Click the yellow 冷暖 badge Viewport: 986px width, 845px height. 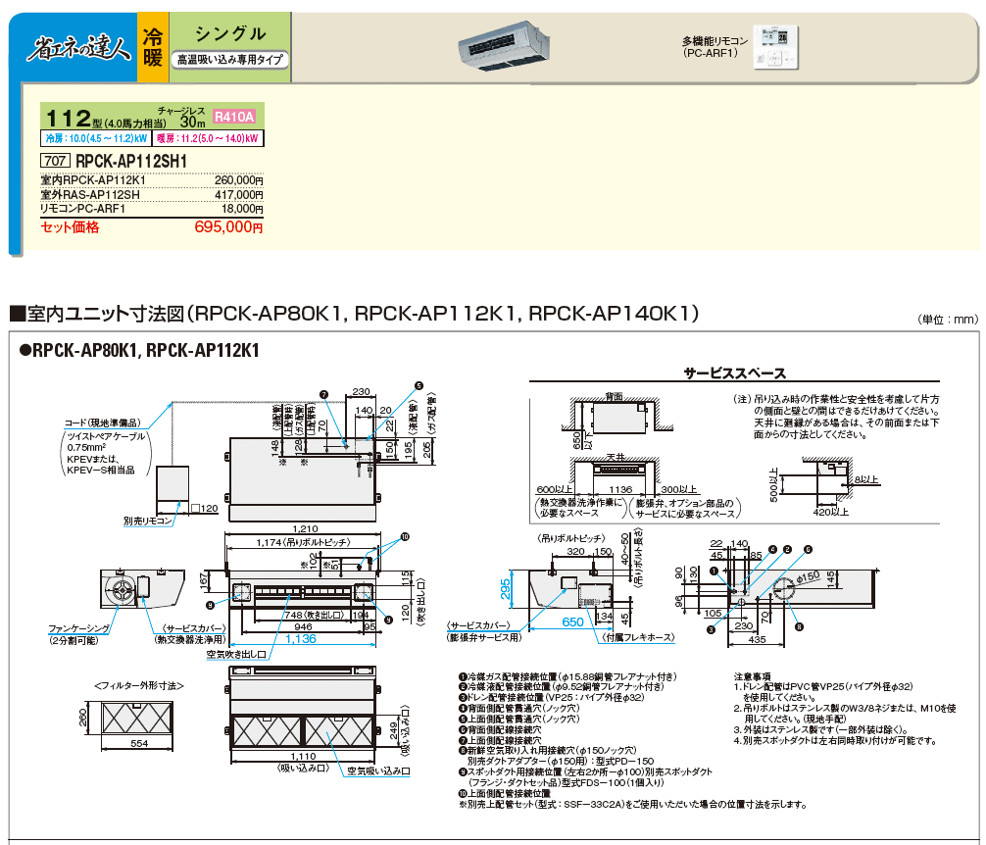tap(153, 47)
